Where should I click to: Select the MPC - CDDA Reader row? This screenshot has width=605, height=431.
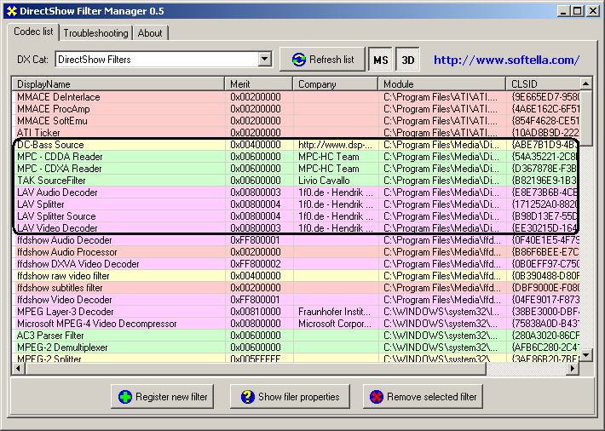coord(296,157)
